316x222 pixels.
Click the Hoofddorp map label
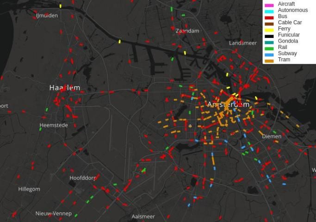click(83, 178)
